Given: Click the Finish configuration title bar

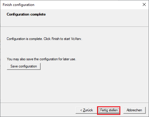Looking at the screenshot, I should (x=70, y=5).
